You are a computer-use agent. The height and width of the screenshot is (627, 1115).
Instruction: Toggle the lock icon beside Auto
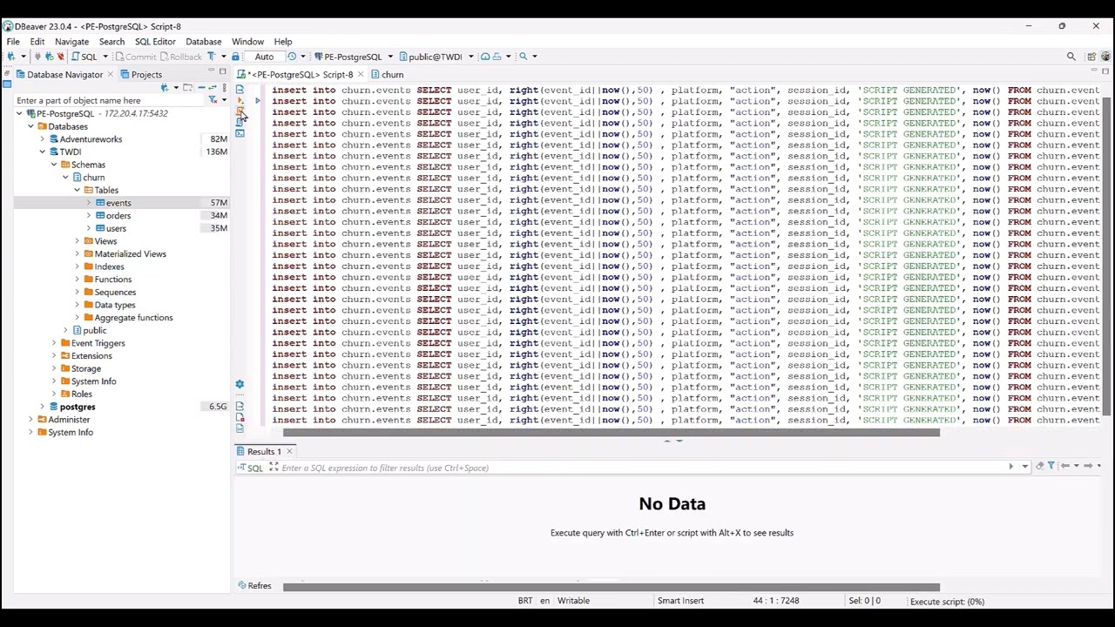[x=235, y=57]
